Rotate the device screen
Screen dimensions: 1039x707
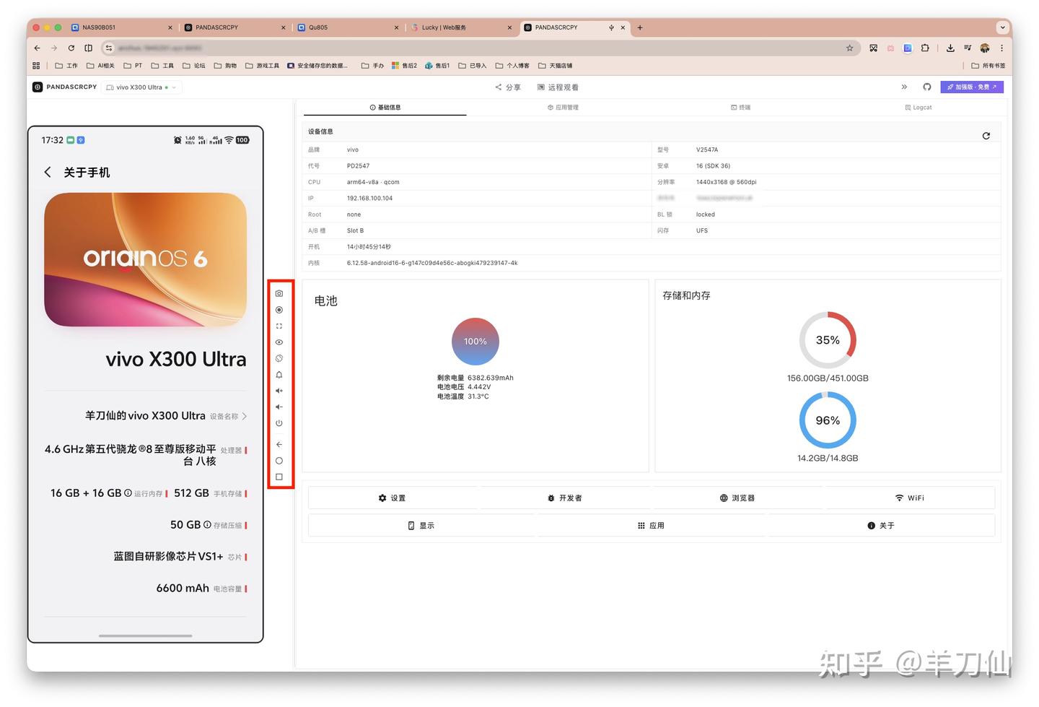pos(279,358)
